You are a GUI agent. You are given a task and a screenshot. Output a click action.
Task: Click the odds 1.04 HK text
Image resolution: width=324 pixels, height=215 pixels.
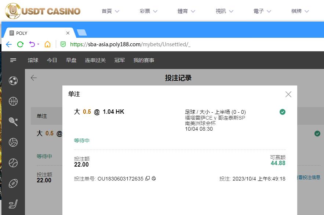[113, 112]
